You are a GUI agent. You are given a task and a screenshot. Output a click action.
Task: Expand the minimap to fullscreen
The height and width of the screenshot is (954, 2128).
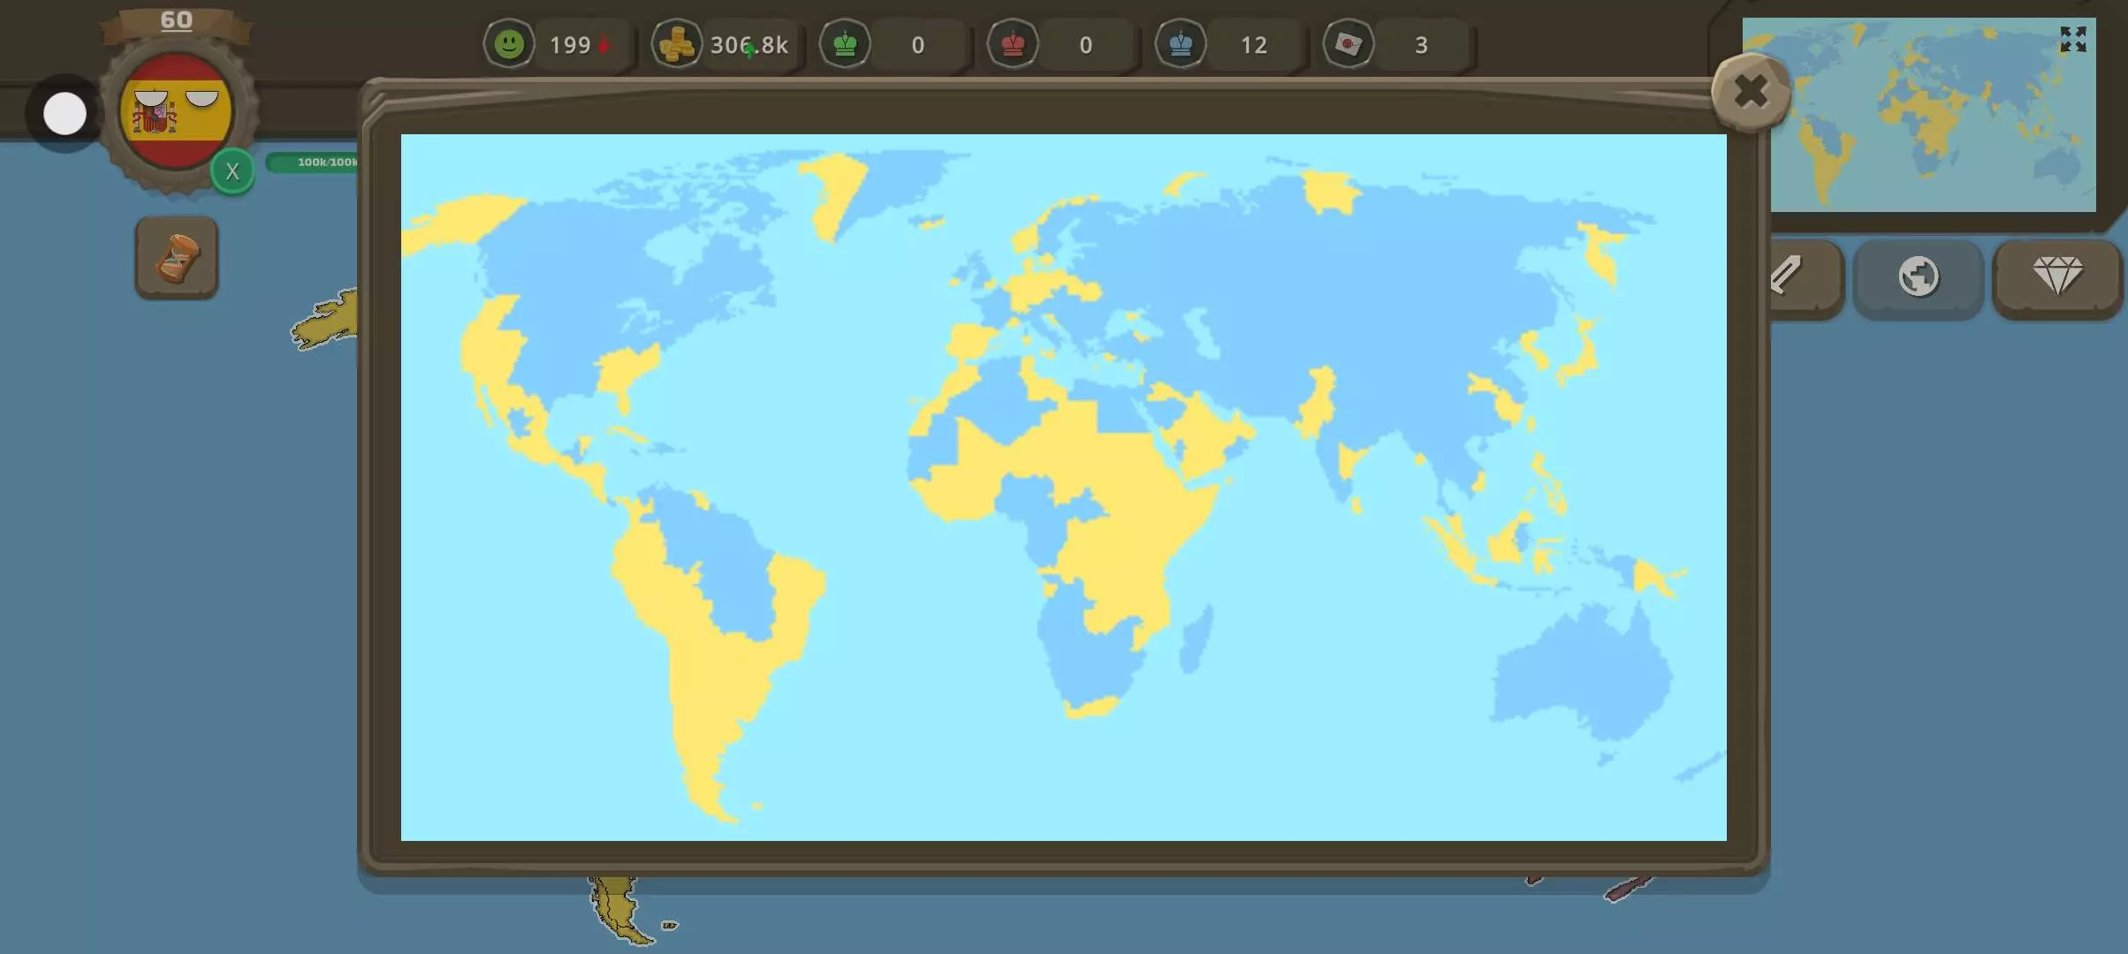(x=2072, y=39)
